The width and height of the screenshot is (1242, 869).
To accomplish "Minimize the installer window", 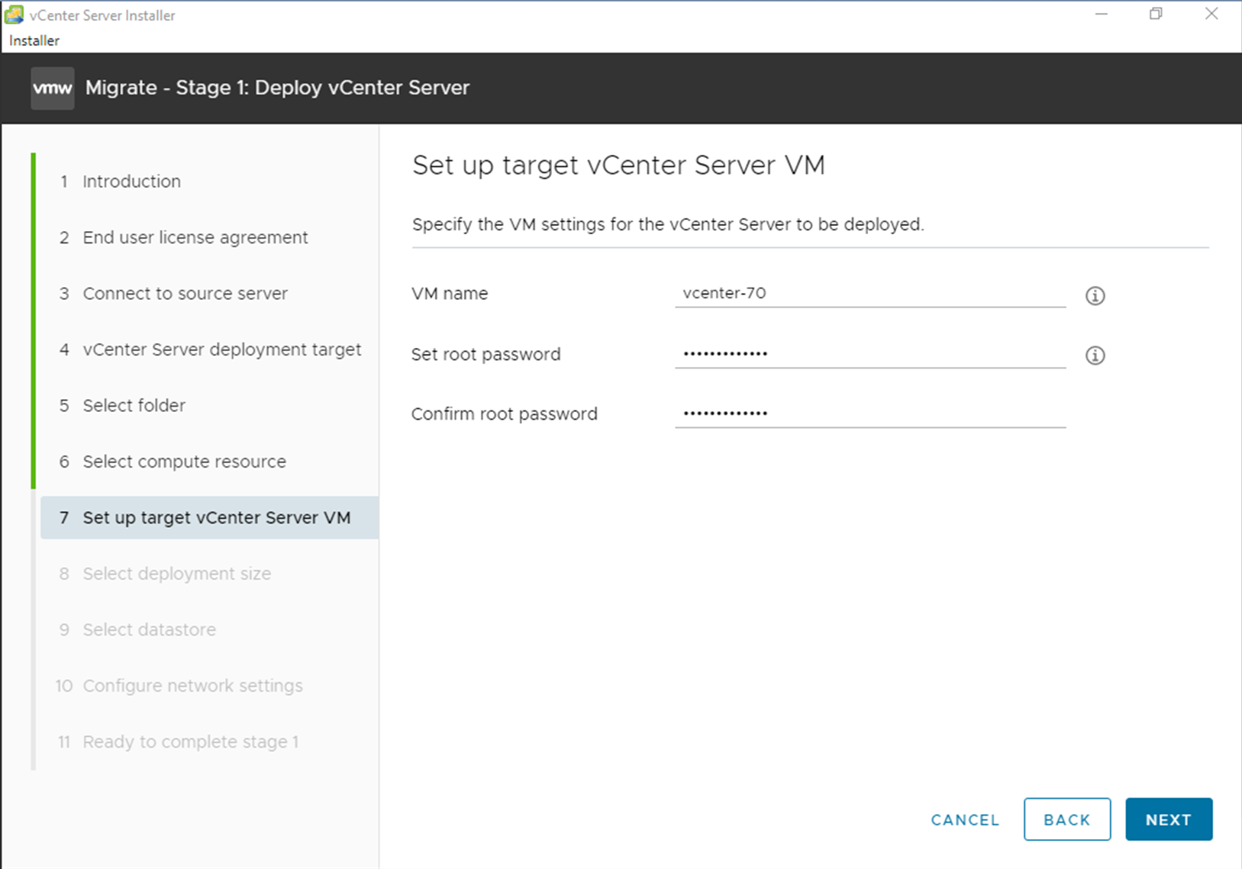I will click(x=1101, y=14).
